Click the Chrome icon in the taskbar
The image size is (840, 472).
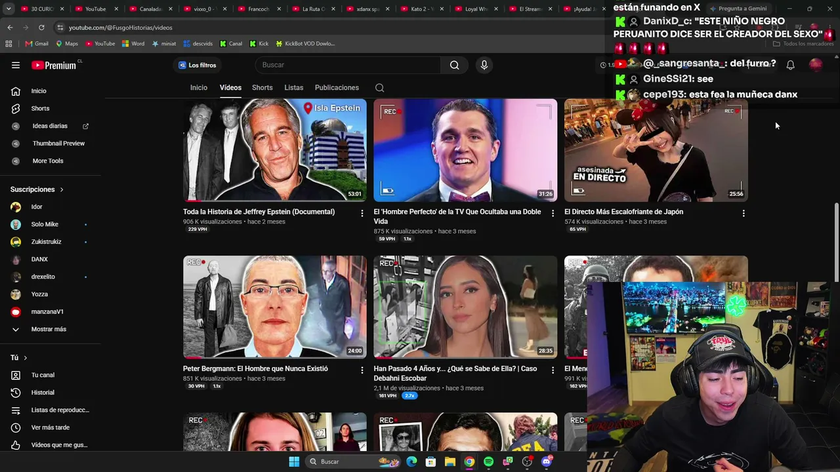(469, 462)
